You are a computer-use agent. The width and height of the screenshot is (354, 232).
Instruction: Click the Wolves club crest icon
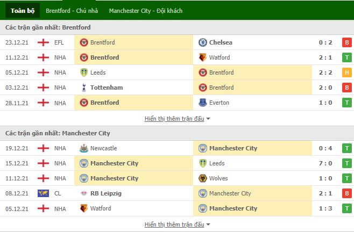(x=202, y=178)
